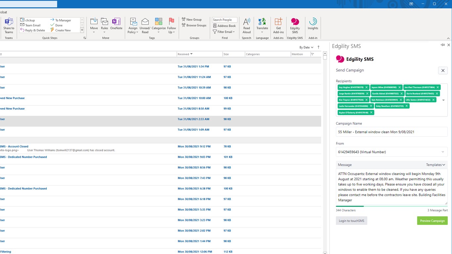Click Get Add-ins

pos(278,25)
